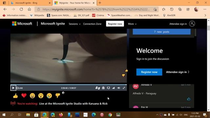
Task: Open a new browser tab
Action: pos(100,3)
